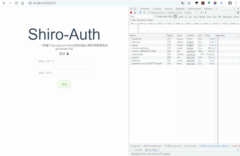Image resolution: width=240 pixels, height=156 pixels.
Task: Stop recording network log with red button
Action: click(131, 13)
